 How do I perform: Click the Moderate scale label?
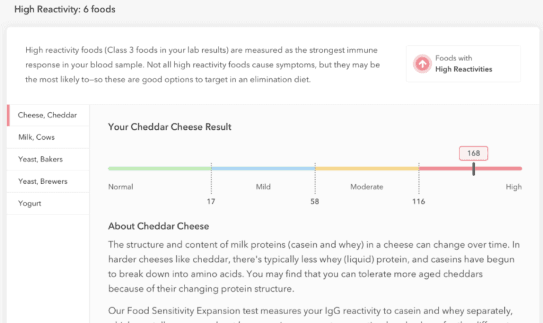367,187
